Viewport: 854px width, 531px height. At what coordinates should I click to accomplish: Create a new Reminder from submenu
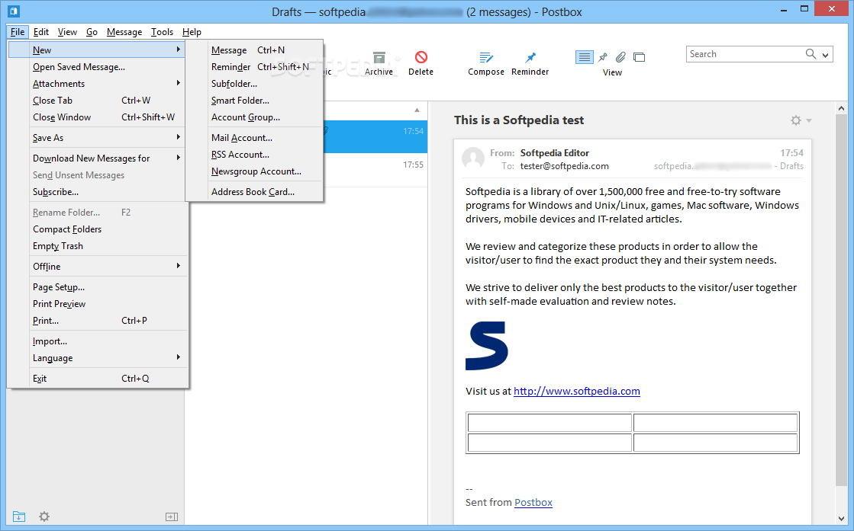(x=254, y=67)
